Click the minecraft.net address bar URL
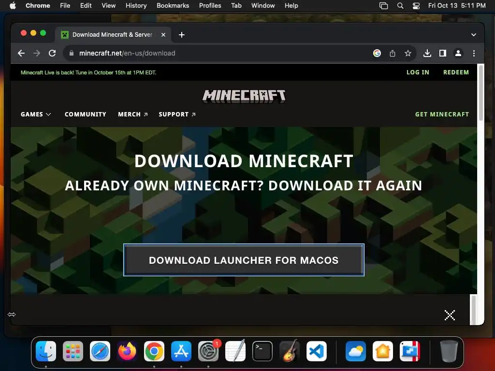Screen dimensions: 495x371 click(x=127, y=53)
